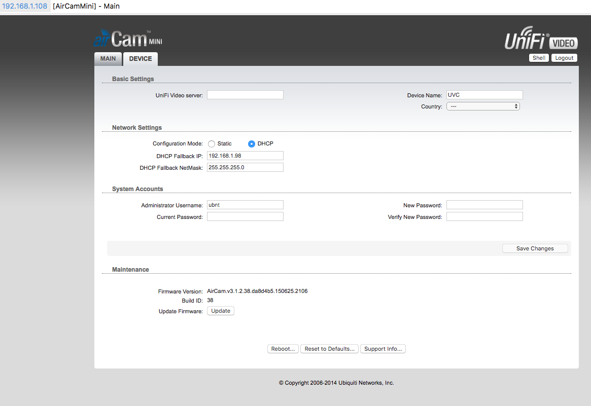The height and width of the screenshot is (406, 591).
Task: Switch to the MAIN tab
Action: tap(108, 59)
